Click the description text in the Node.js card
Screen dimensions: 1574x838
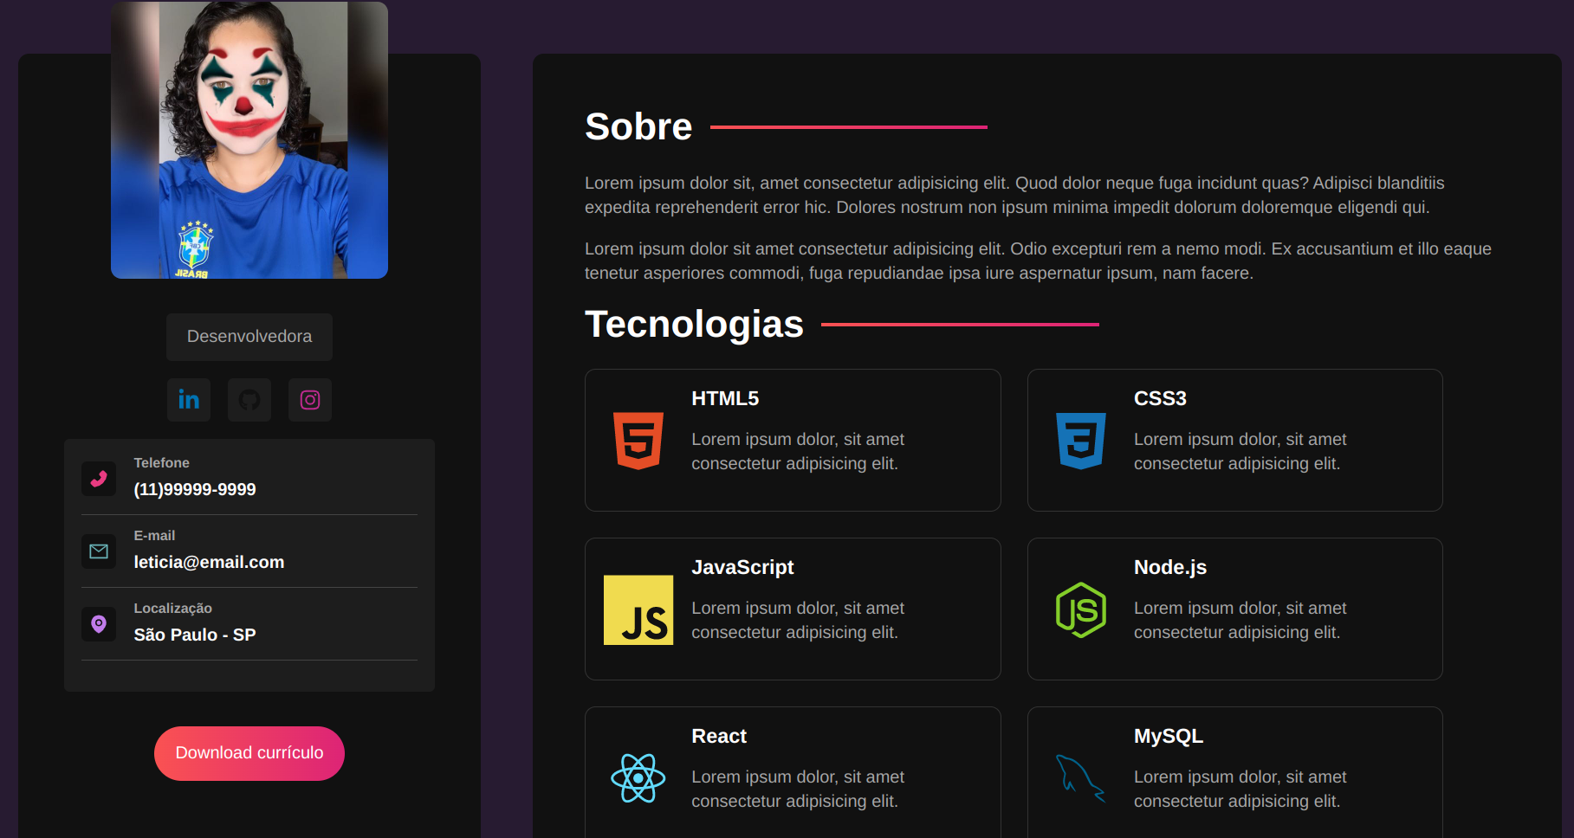pos(1240,620)
